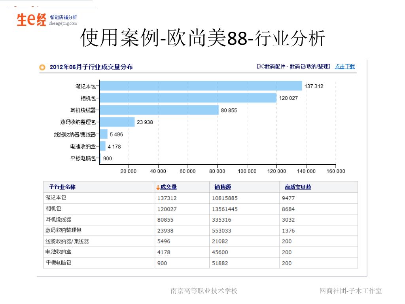Click the 2012年06月子行业成交量分布 heading
The height and width of the screenshot is (304, 405).
(x=91, y=67)
